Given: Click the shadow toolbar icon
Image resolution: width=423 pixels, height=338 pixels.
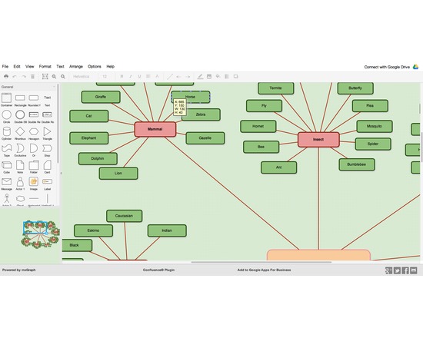Looking at the screenshot, I should pos(236,77).
